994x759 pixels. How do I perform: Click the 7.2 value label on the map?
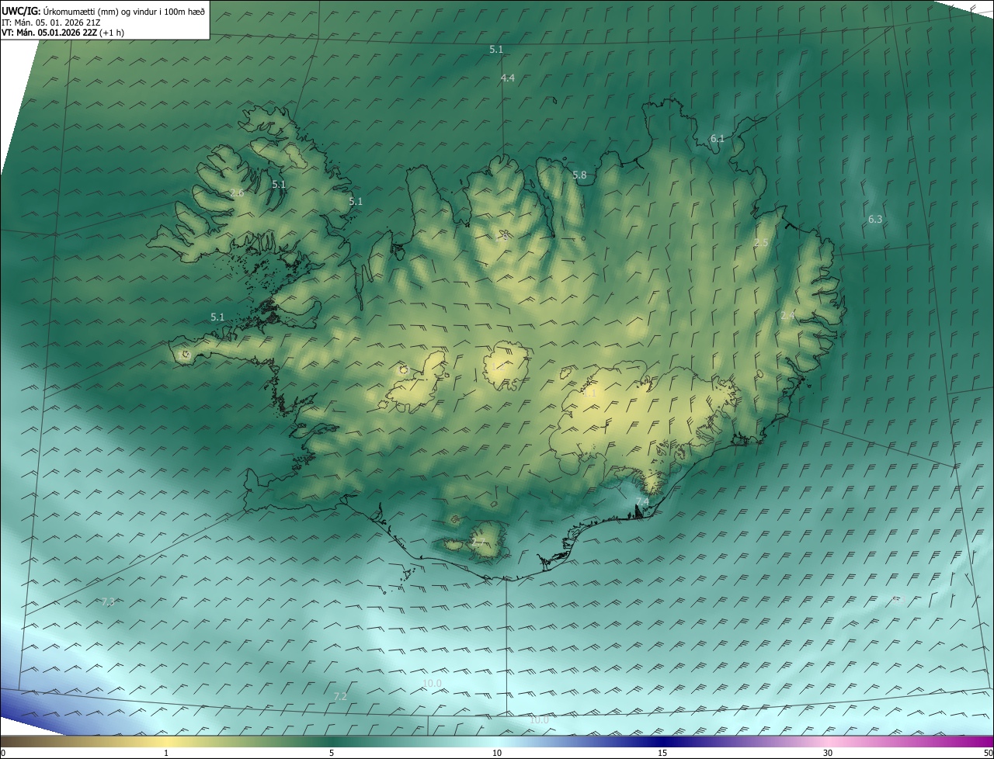340,697
